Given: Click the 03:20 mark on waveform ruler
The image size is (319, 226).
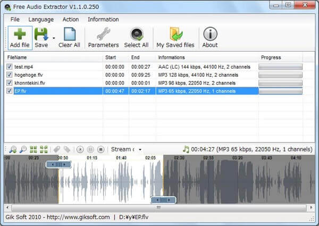Looking at the screenshot, I should tap(238, 158).
